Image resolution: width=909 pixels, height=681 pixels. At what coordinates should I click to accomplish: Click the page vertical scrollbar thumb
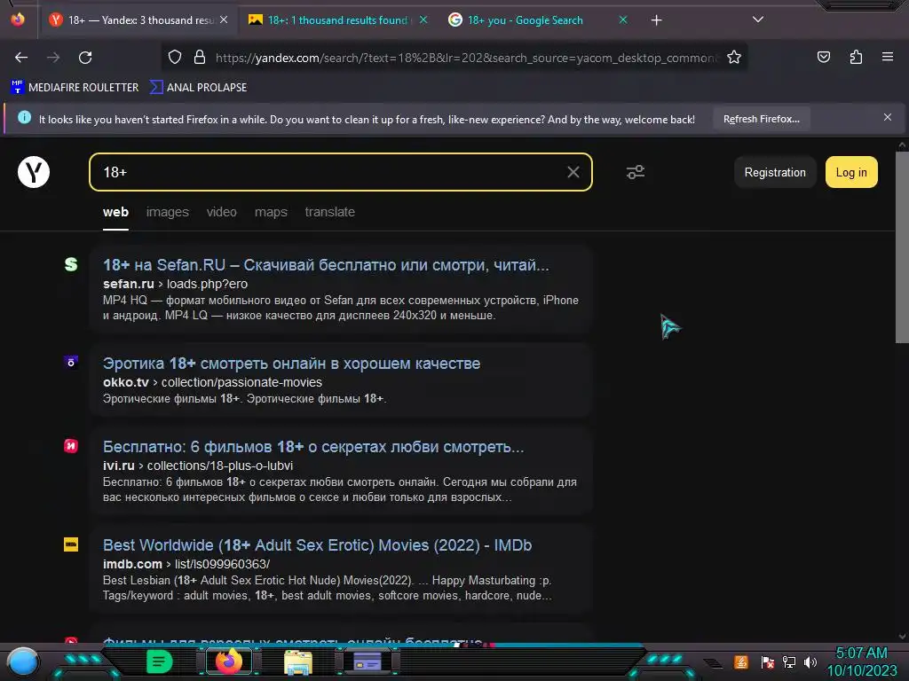click(x=902, y=247)
